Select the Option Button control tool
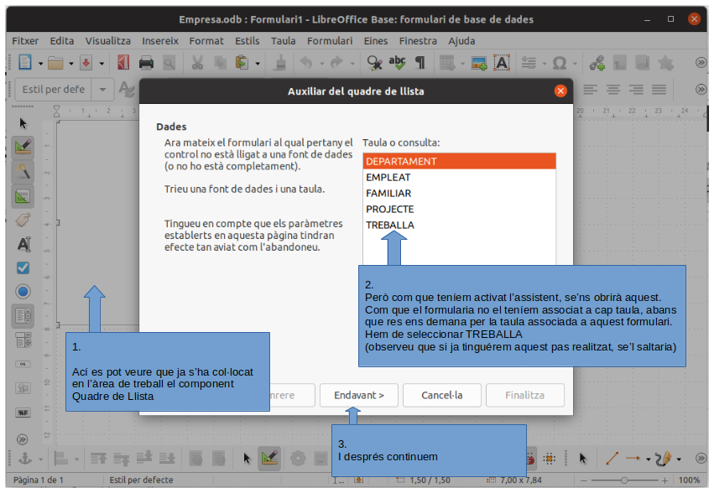This screenshot has height=493, width=714. pyautogui.click(x=23, y=291)
